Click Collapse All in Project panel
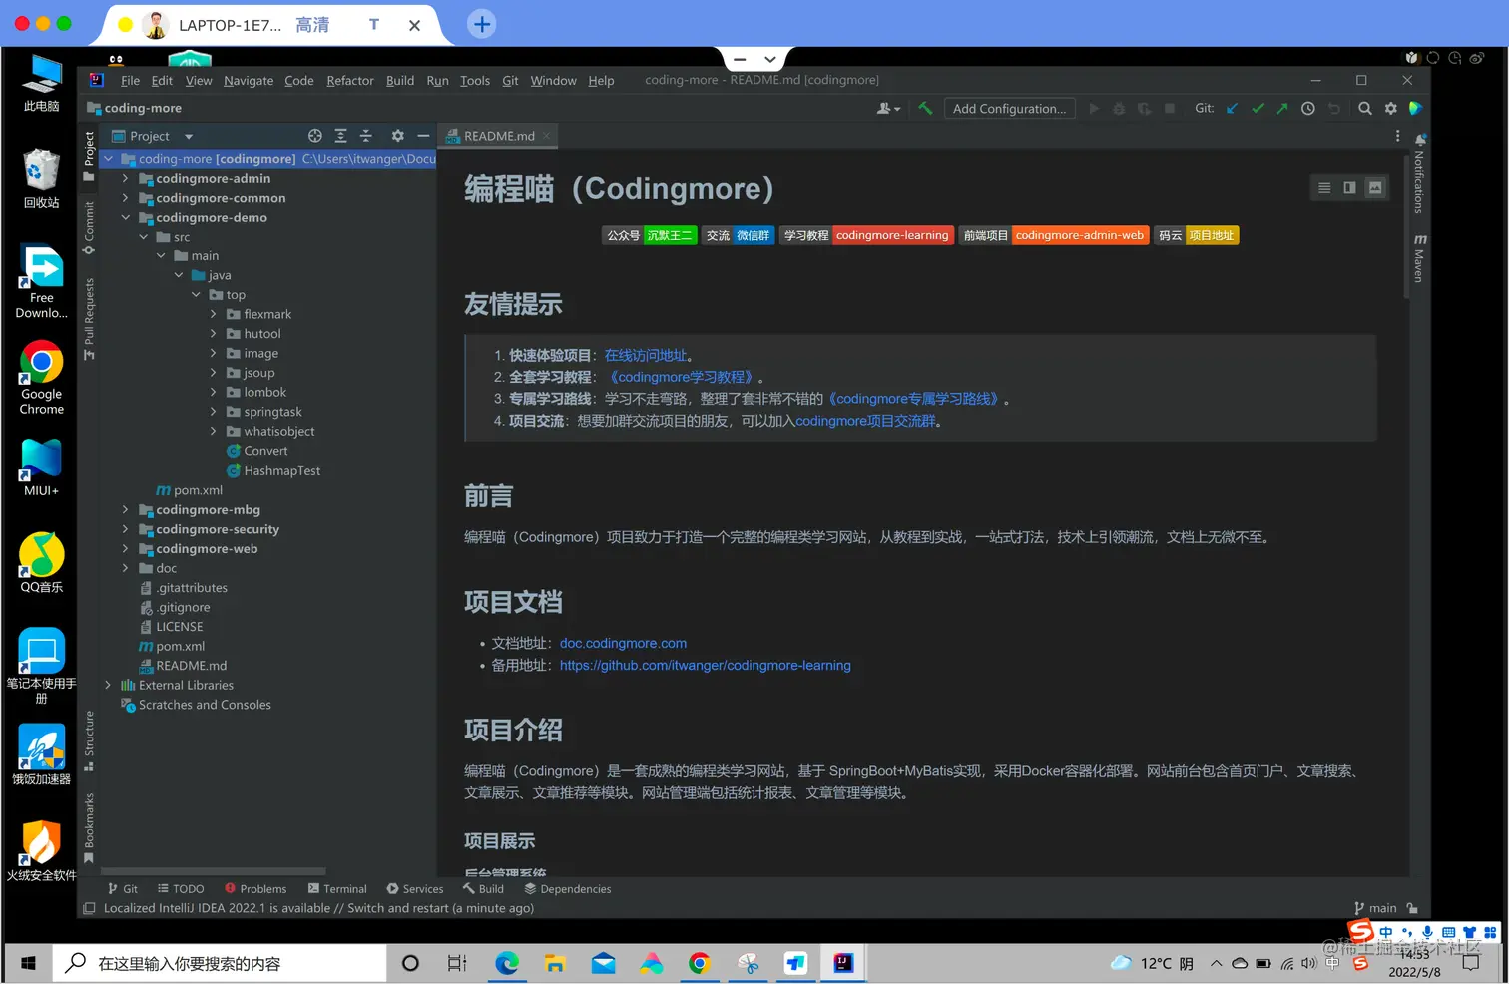This screenshot has width=1509, height=984. (366, 136)
